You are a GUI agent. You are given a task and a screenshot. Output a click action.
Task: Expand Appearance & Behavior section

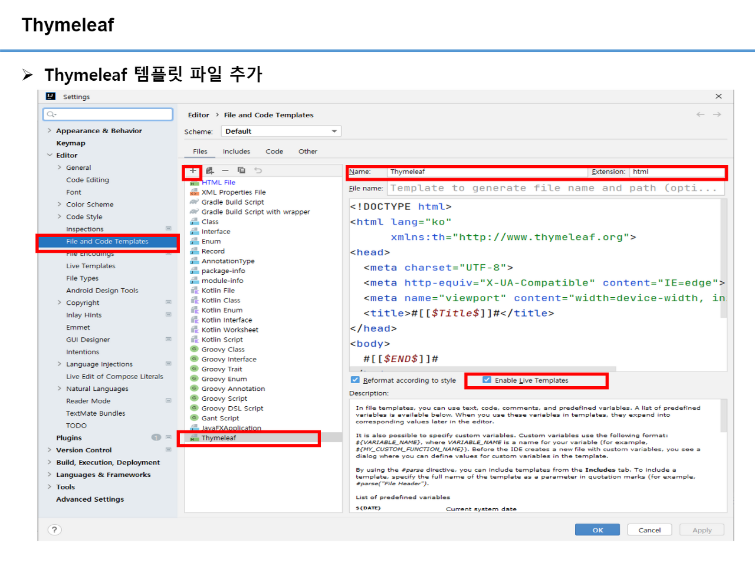50,131
